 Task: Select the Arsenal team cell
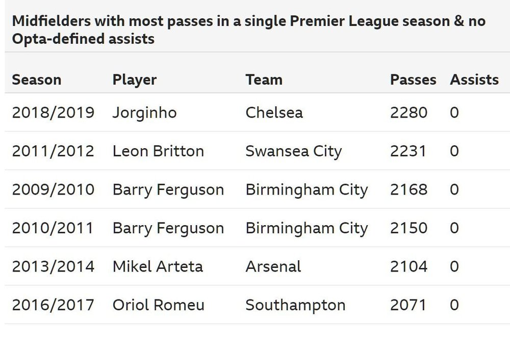point(273,266)
